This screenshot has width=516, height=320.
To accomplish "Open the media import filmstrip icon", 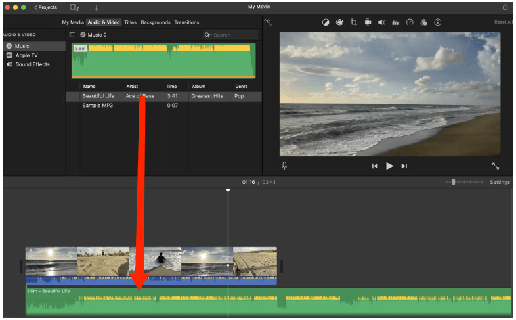I will (74, 7).
